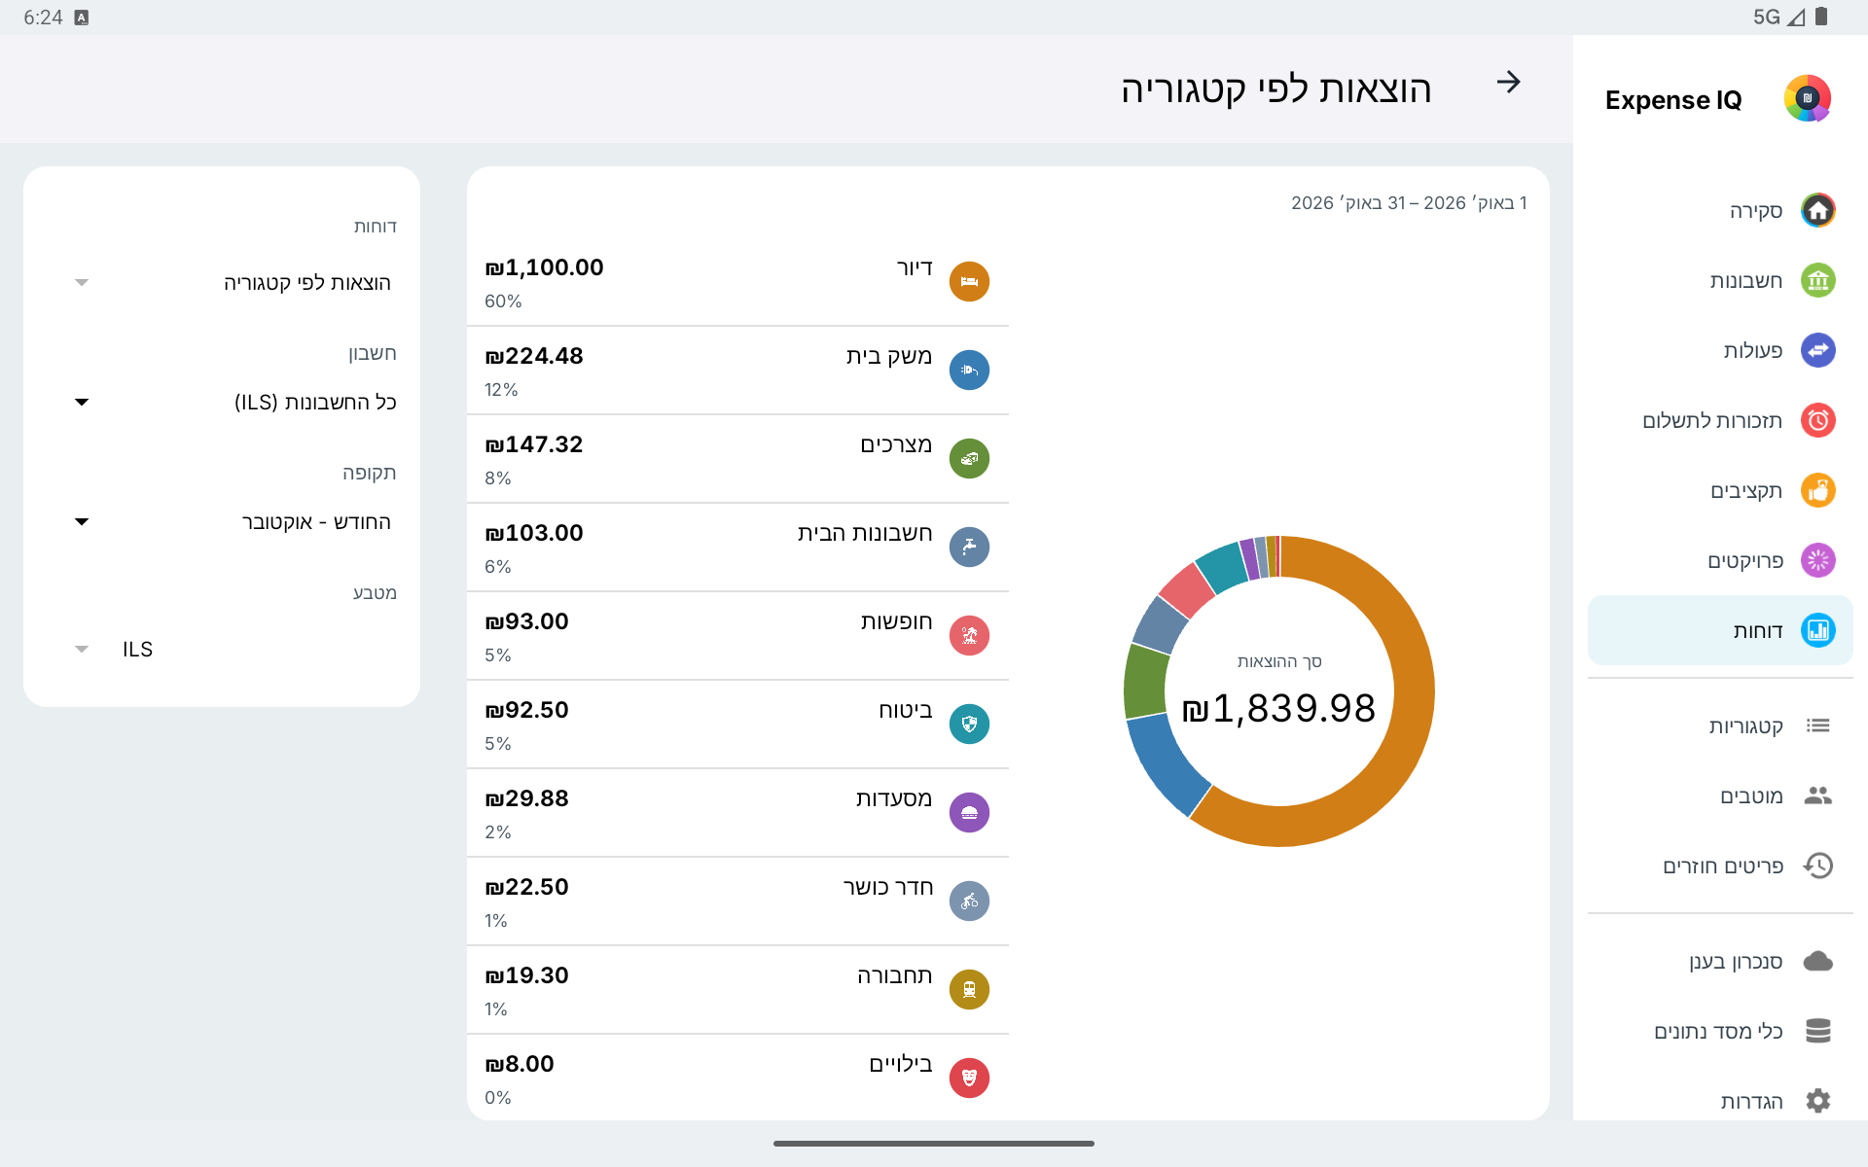Click the ביטוח insurance shield icon
1868x1167 pixels.
(969, 724)
